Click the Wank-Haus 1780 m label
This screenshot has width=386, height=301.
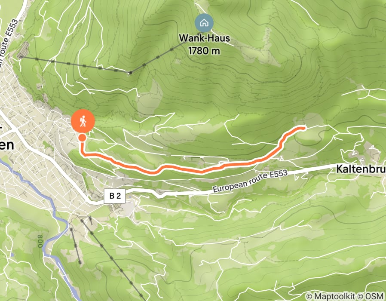click(204, 45)
